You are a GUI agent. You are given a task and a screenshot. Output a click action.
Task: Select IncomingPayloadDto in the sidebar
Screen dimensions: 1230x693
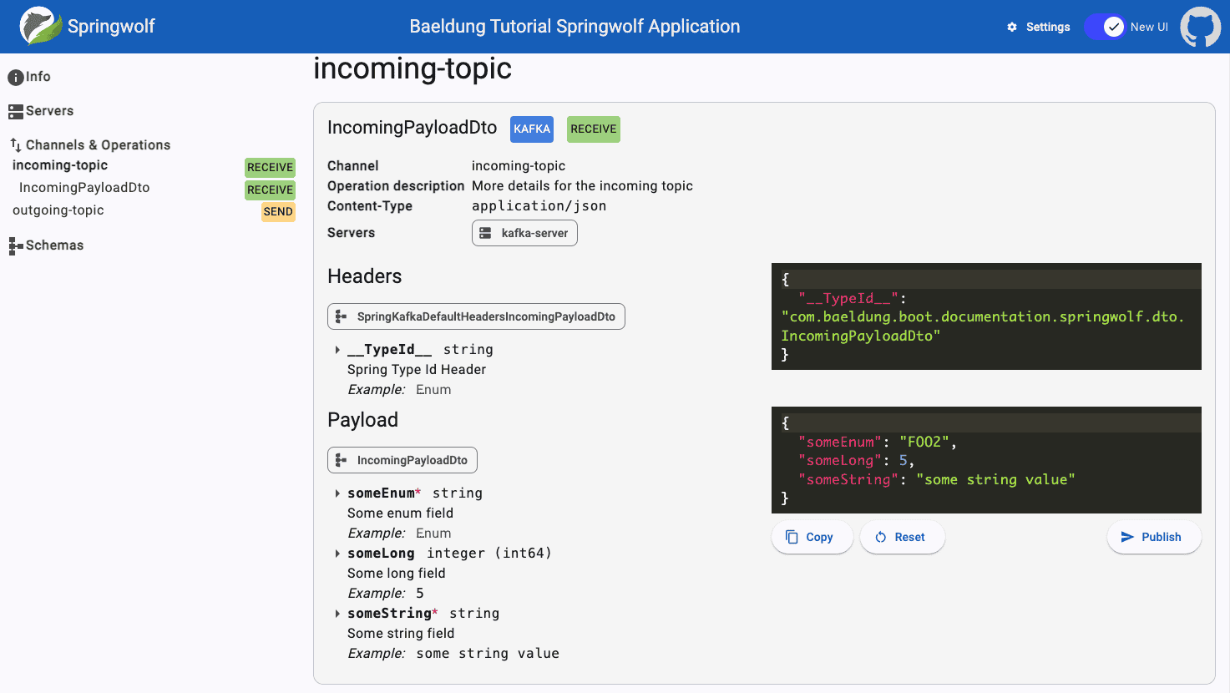(84, 188)
